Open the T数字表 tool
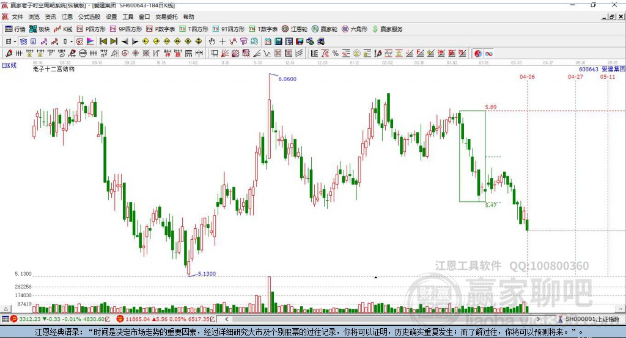 point(263,29)
